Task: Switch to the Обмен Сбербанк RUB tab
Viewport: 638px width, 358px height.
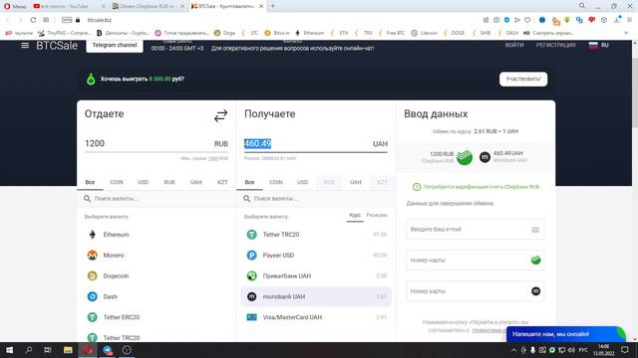Action: click(148, 6)
